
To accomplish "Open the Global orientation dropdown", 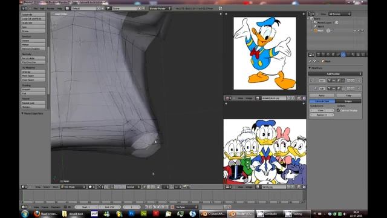I will click(x=133, y=187).
